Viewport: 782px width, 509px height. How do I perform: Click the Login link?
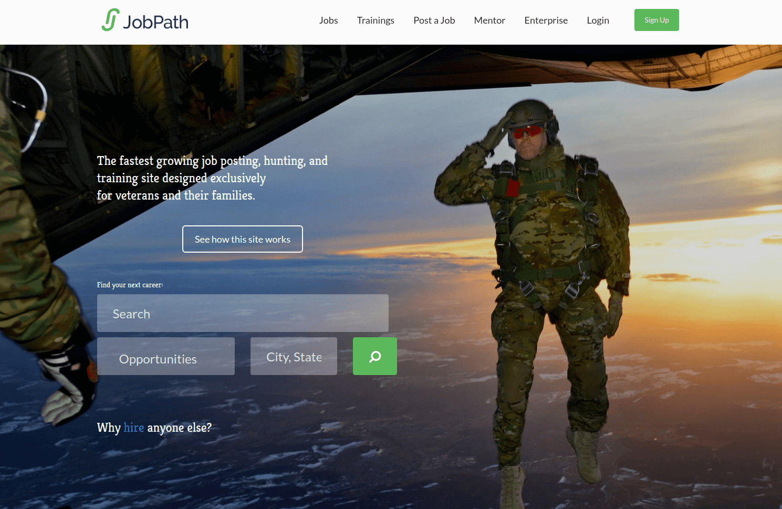(598, 20)
